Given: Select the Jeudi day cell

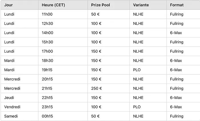Looking at the screenshot, I should 9,98.
